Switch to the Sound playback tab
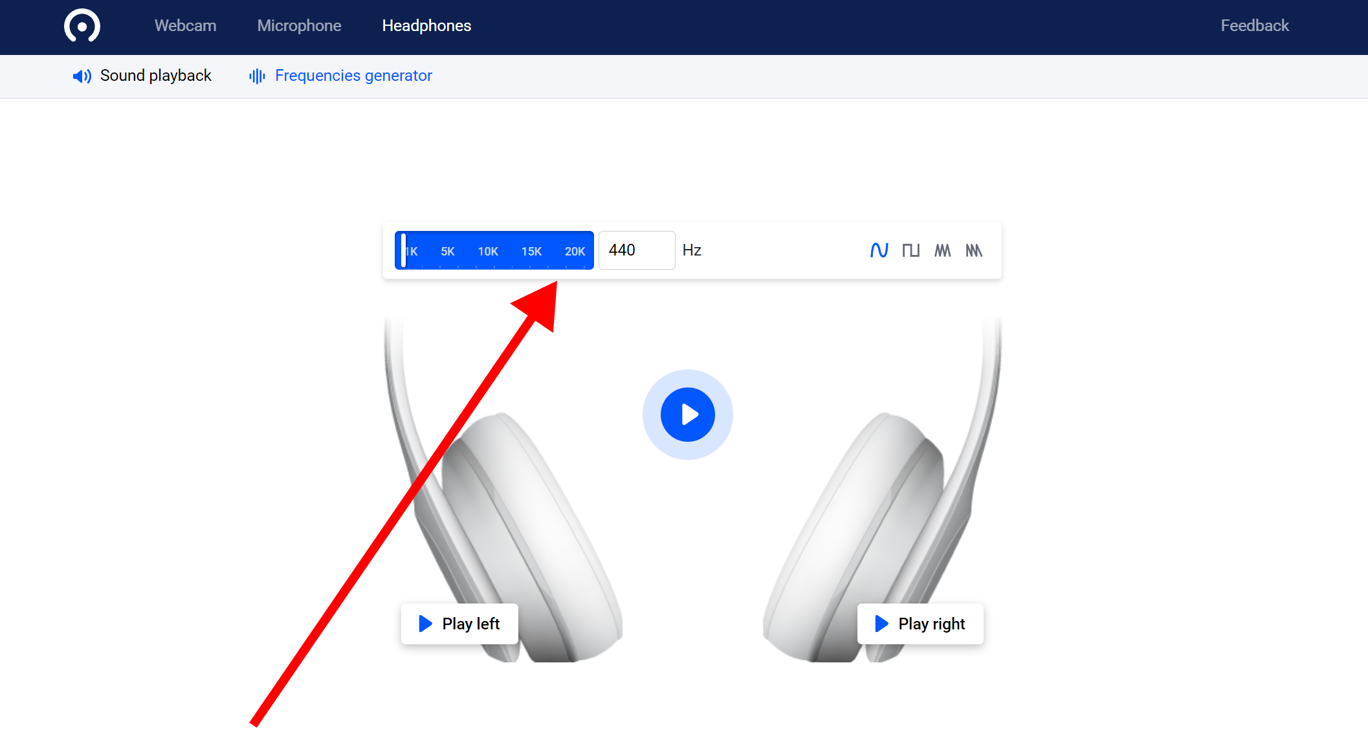 click(155, 76)
